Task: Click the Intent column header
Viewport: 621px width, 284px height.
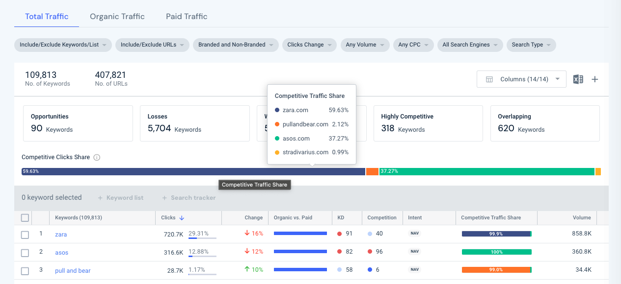Action: (x=415, y=217)
